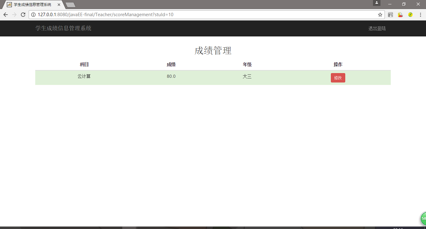
Task: Click the 云计算 subject cell
Action: point(84,76)
